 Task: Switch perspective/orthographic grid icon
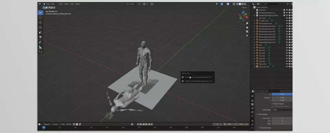(x=247, y=36)
